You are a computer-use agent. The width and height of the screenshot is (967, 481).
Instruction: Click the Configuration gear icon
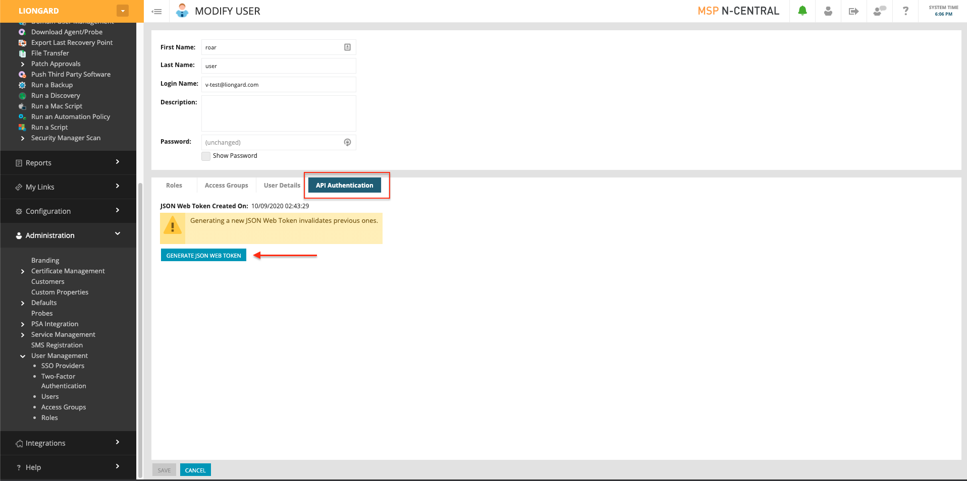point(19,211)
